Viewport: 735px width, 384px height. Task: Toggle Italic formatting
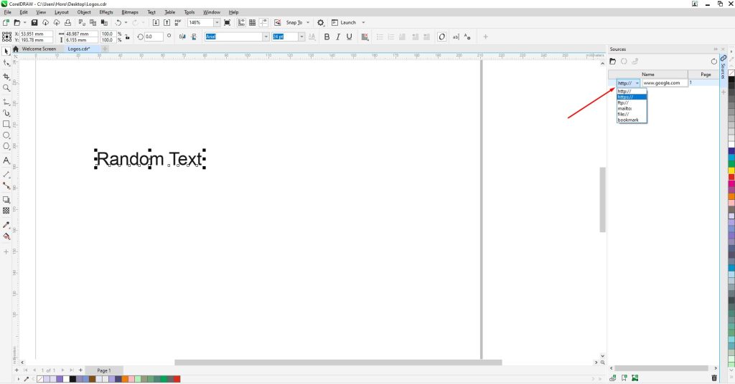[x=338, y=37]
